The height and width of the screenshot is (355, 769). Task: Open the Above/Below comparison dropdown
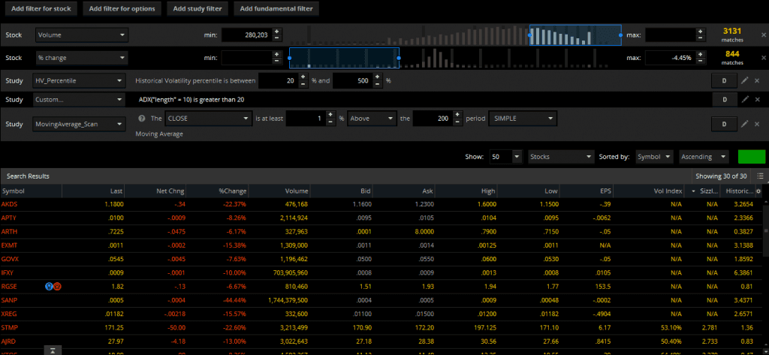(372, 118)
